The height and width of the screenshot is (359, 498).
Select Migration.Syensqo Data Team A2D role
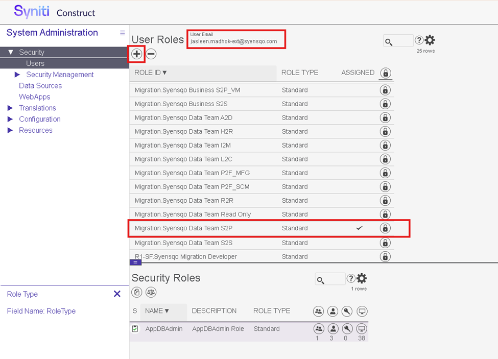point(183,118)
